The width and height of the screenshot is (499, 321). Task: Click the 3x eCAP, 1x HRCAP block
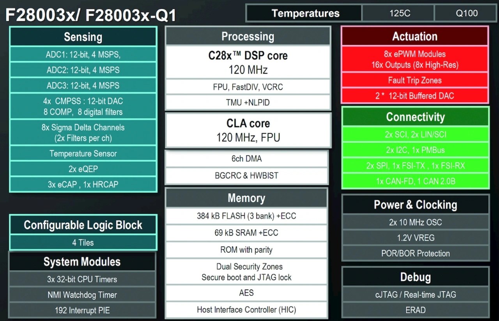tap(83, 185)
